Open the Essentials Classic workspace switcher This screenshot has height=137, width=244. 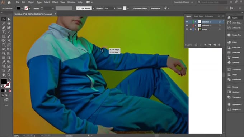click(x=183, y=3)
